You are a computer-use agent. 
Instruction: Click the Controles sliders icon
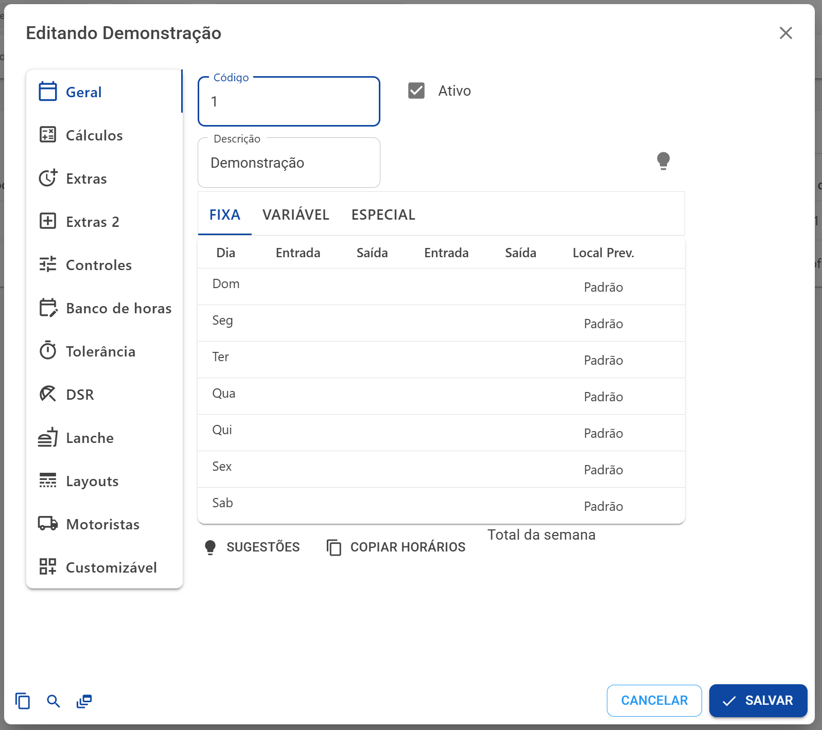48,264
